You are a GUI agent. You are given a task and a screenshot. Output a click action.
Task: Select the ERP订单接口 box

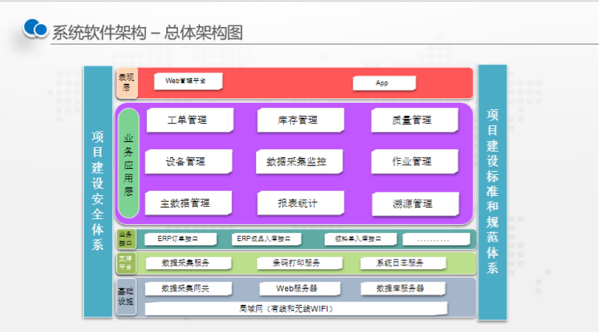pyautogui.click(x=177, y=240)
